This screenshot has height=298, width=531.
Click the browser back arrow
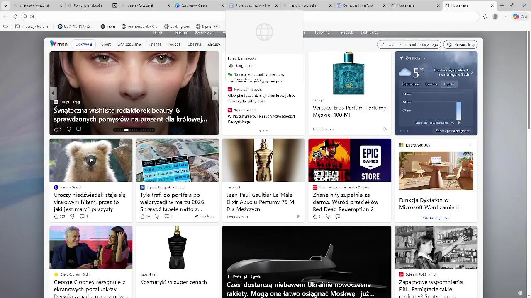pyautogui.click(x=5, y=17)
